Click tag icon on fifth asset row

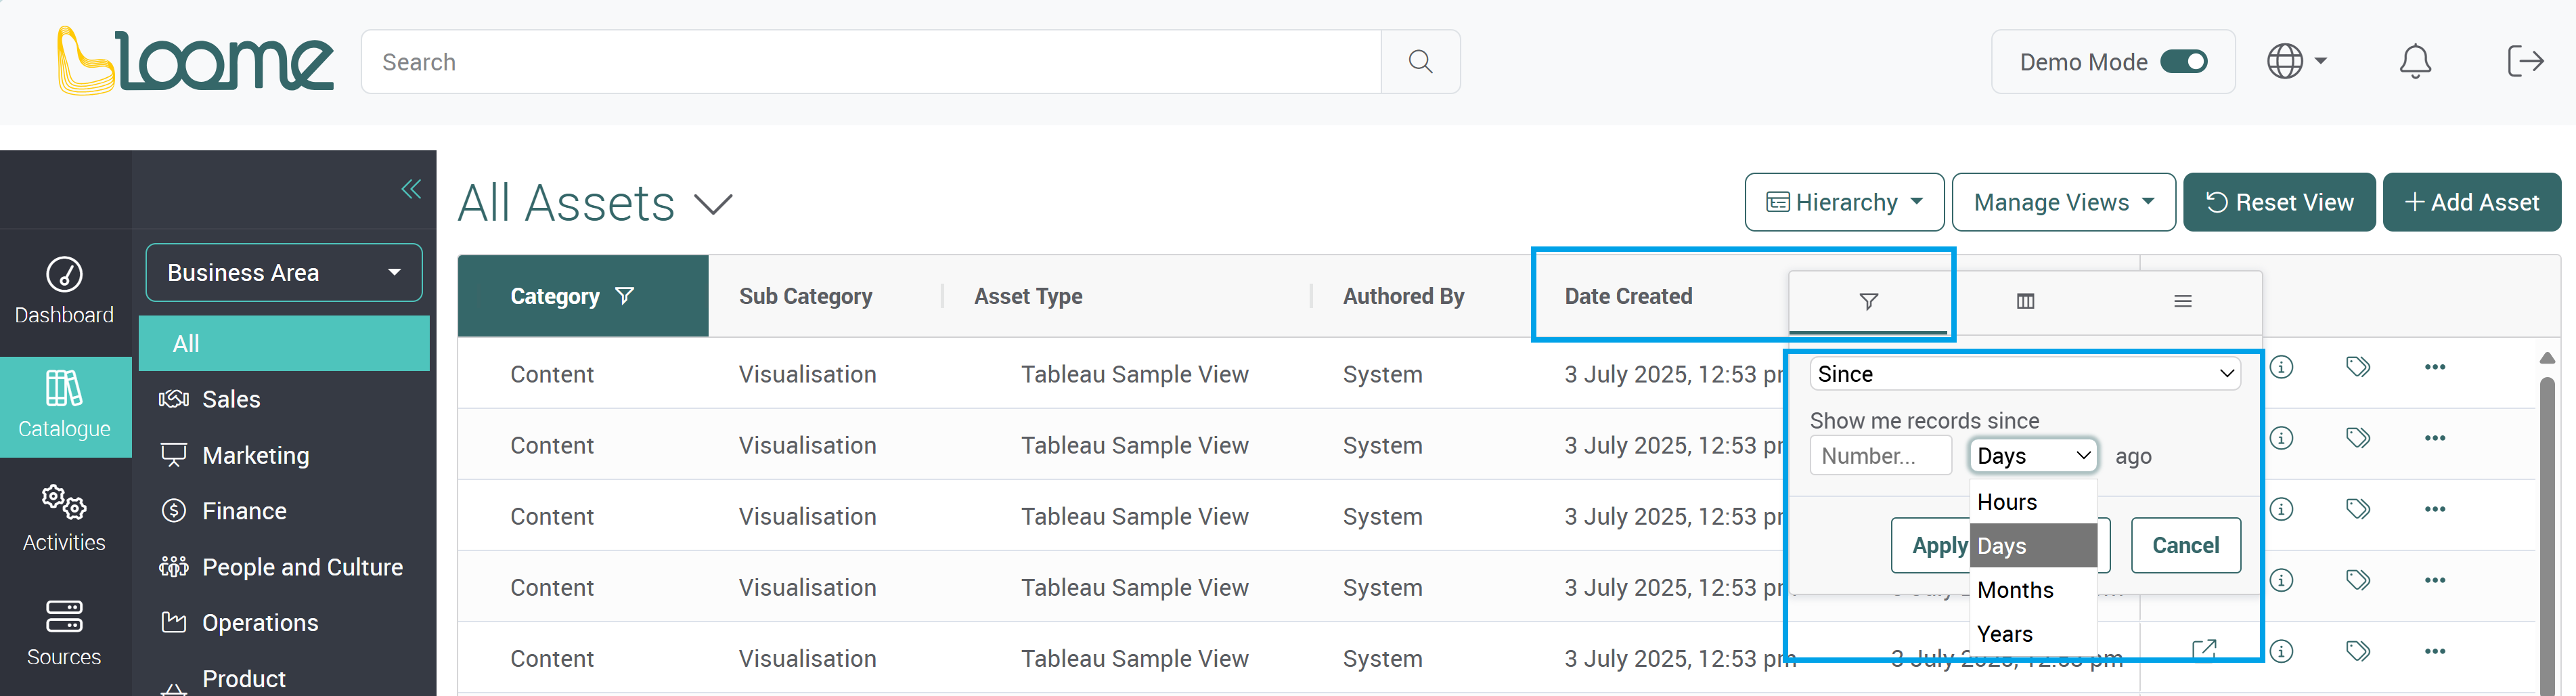coord(2358,651)
